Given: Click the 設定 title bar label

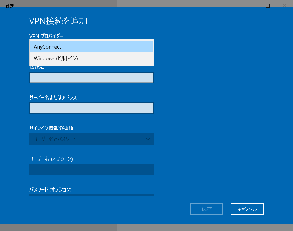Looking at the screenshot, I should 10,6.
